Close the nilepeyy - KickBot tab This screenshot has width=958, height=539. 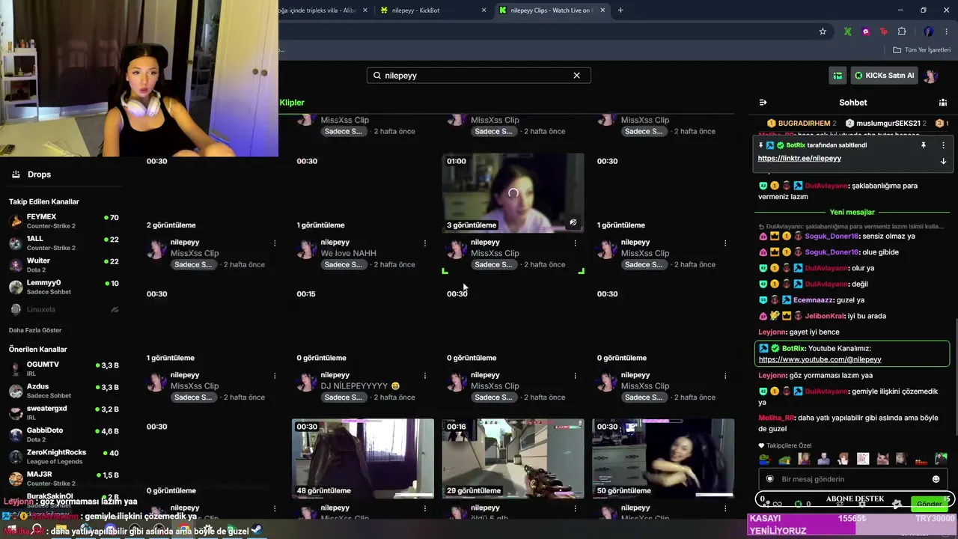[483, 10]
